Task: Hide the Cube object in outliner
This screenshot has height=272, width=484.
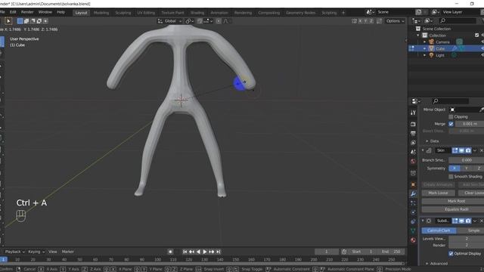Action: coord(482,48)
